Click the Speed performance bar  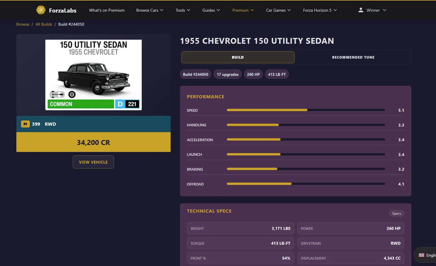(306, 110)
